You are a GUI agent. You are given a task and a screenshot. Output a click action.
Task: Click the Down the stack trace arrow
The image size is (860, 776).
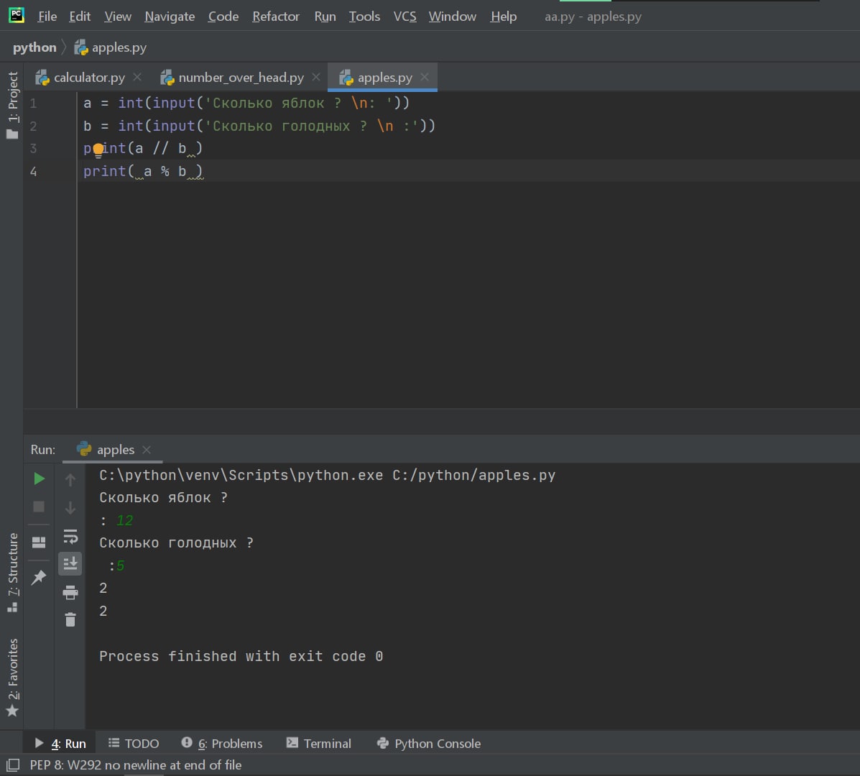pos(70,508)
